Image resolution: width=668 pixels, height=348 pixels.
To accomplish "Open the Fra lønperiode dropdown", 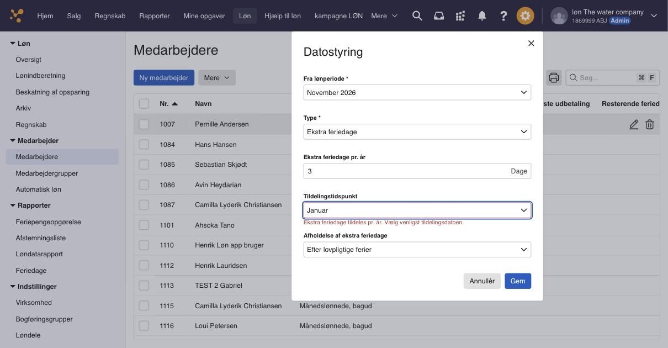I will tap(417, 92).
